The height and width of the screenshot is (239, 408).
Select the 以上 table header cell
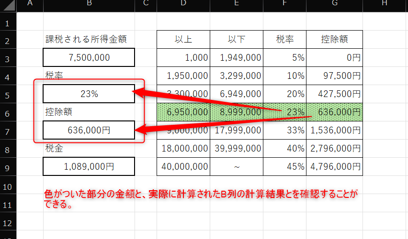[x=183, y=40]
